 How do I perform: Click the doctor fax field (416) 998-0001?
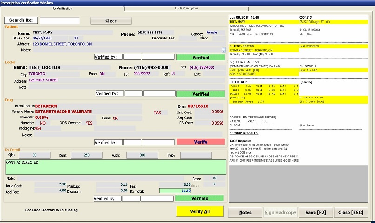click(207, 67)
